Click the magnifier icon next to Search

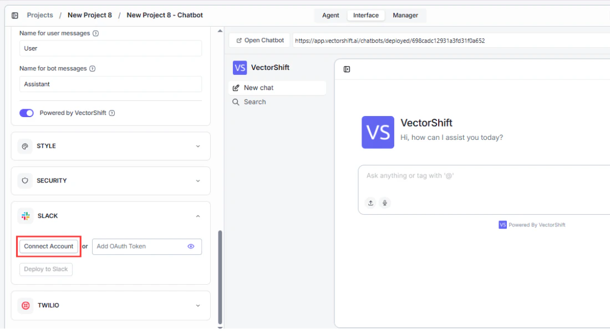(x=236, y=102)
